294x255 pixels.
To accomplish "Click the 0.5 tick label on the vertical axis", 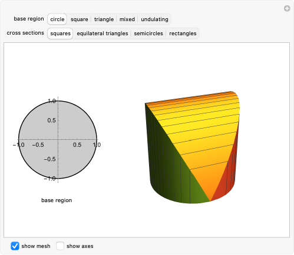I will coord(51,120).
